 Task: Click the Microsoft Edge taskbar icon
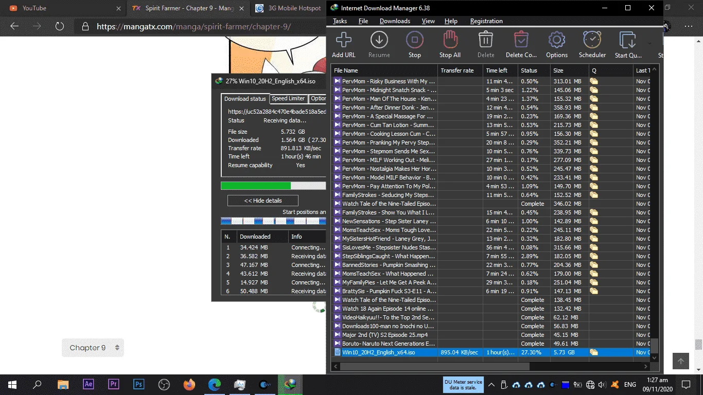pyautogui.click(x=215, y=384)
